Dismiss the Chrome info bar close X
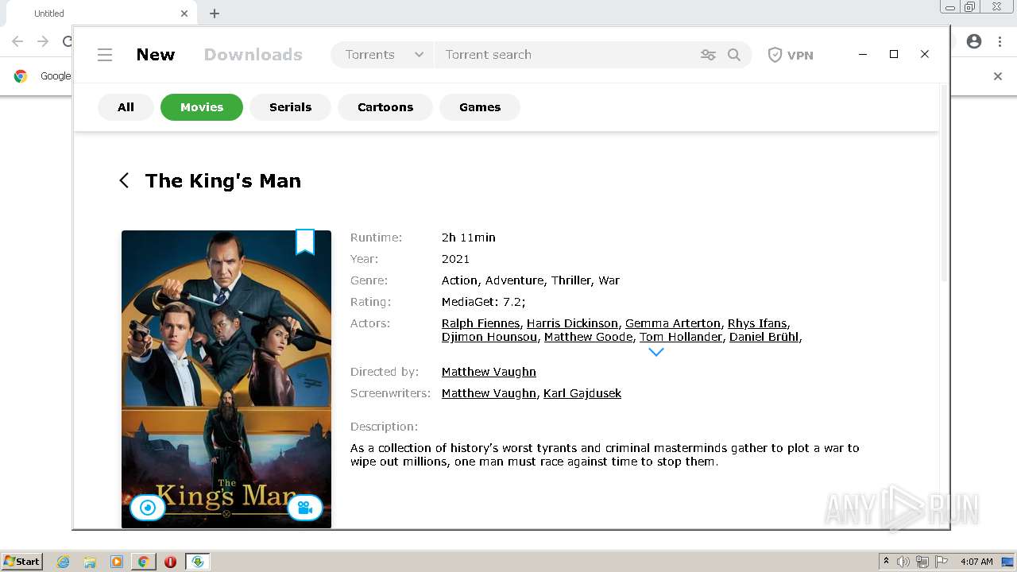The image size is (1017, 572). [x=998, y=76]
